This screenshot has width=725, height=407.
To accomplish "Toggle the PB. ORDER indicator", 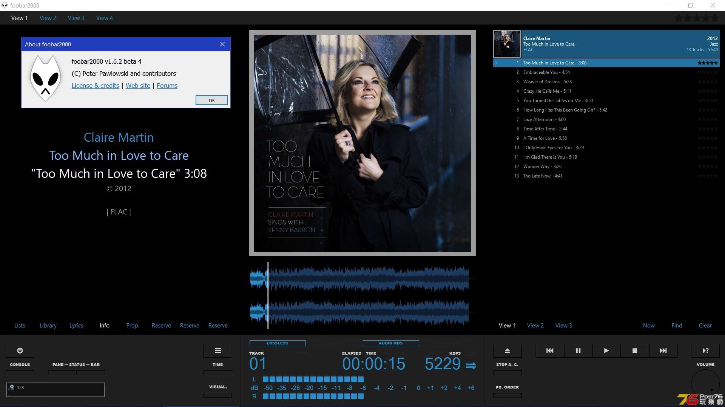I will point(507,395).
